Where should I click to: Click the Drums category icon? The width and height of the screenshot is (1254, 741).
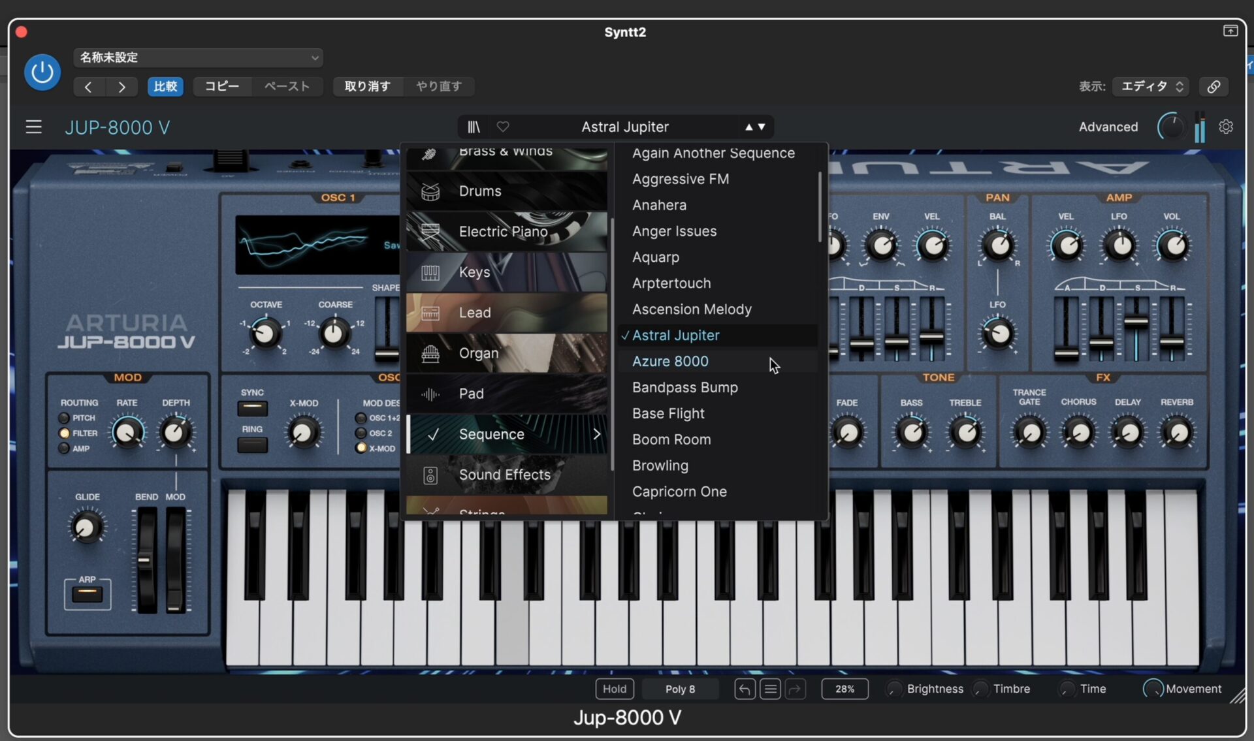tap(430, 191)
